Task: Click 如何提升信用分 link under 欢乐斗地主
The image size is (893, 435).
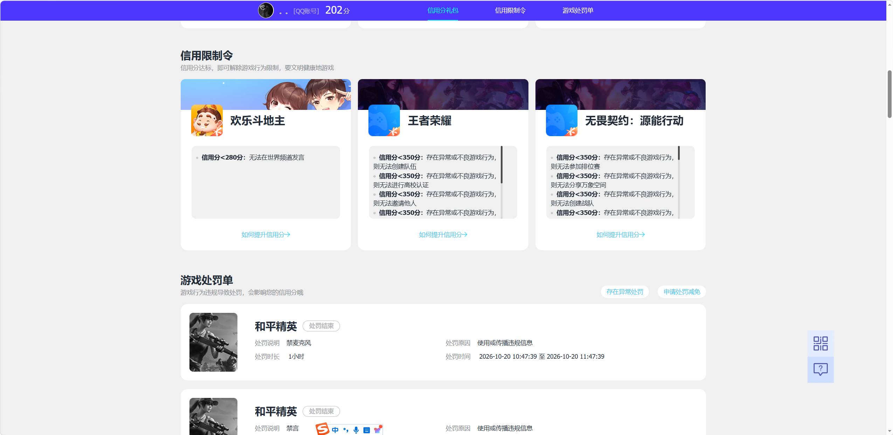Action: 266,235
